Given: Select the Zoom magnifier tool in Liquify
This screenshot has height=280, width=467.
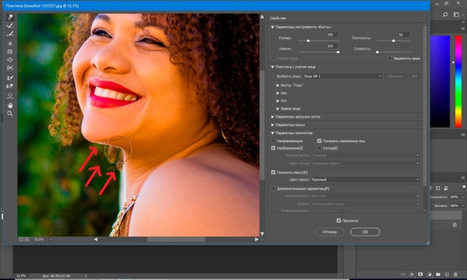Looking at the screenshot, I should (10, 113).
